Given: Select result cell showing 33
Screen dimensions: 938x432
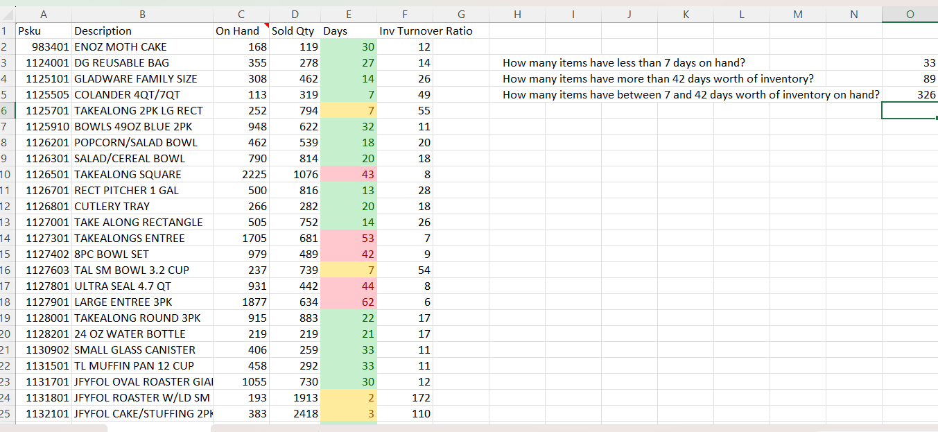Looking at the screenshot, I should click(910, 62).
